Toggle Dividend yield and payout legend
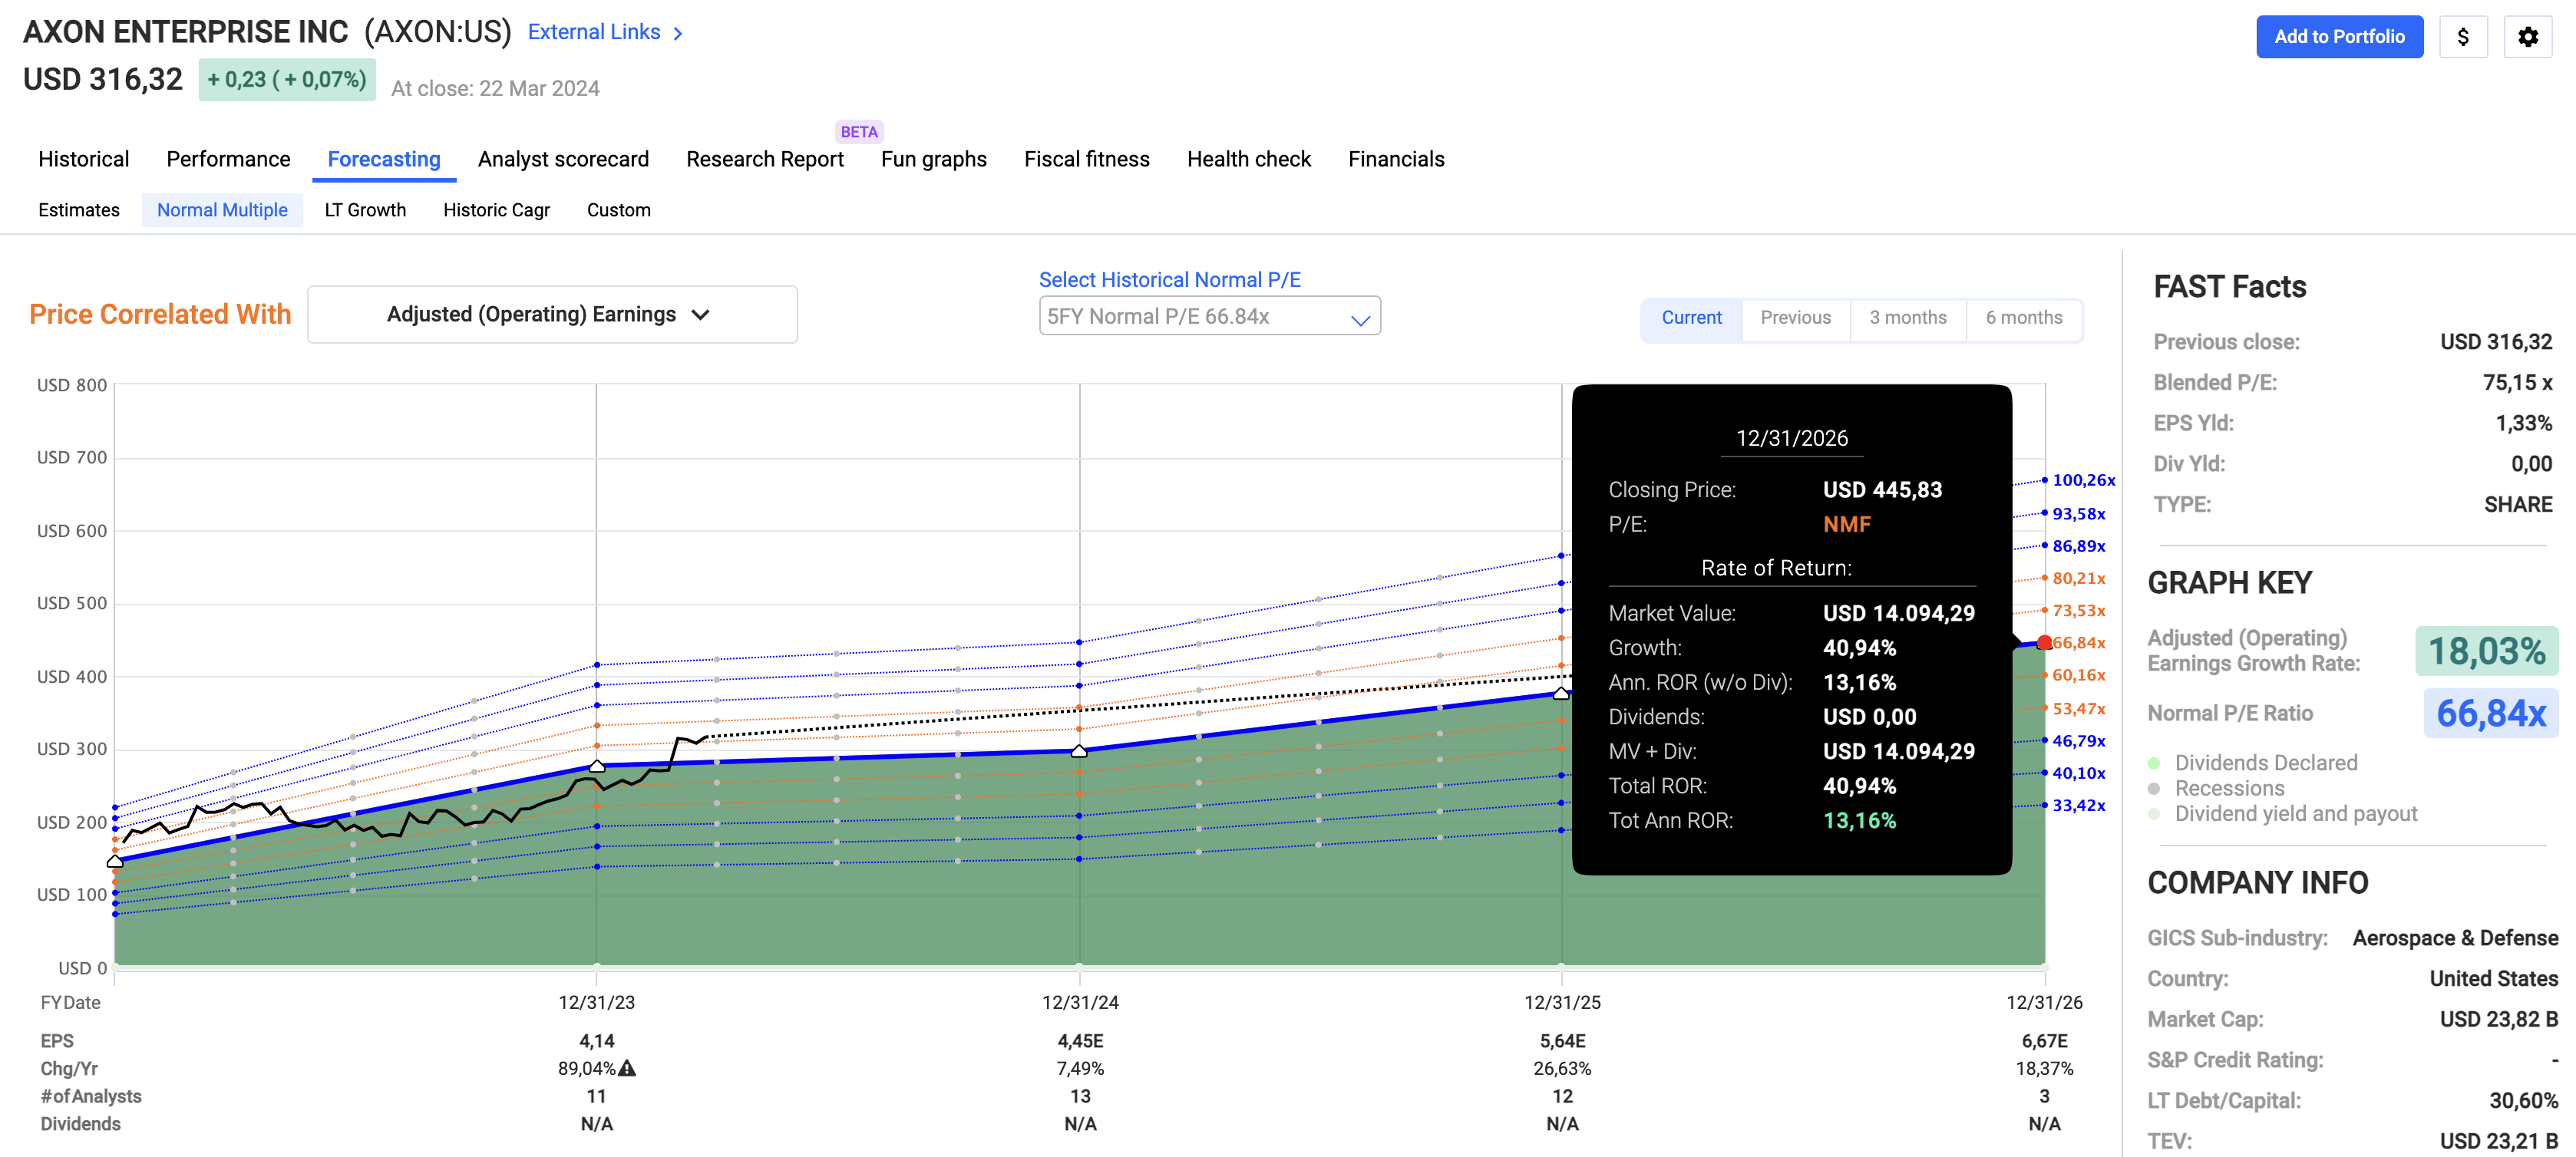The image size is (2576, 1157). (2295, 813)
